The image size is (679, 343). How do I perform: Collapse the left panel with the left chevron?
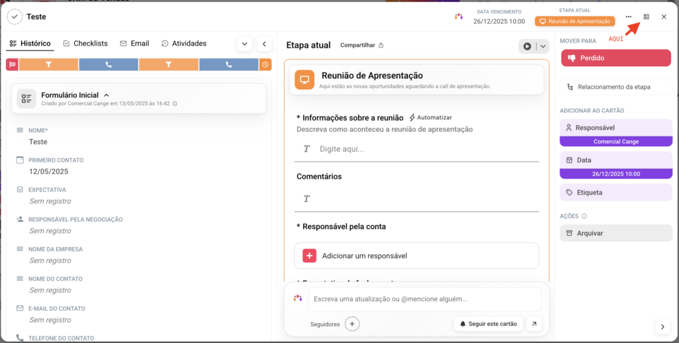[264, 44]
